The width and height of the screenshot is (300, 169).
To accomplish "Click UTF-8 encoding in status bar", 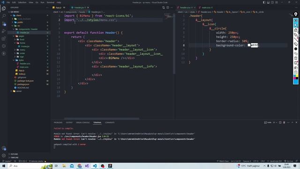I will click(x=255, y=161).
